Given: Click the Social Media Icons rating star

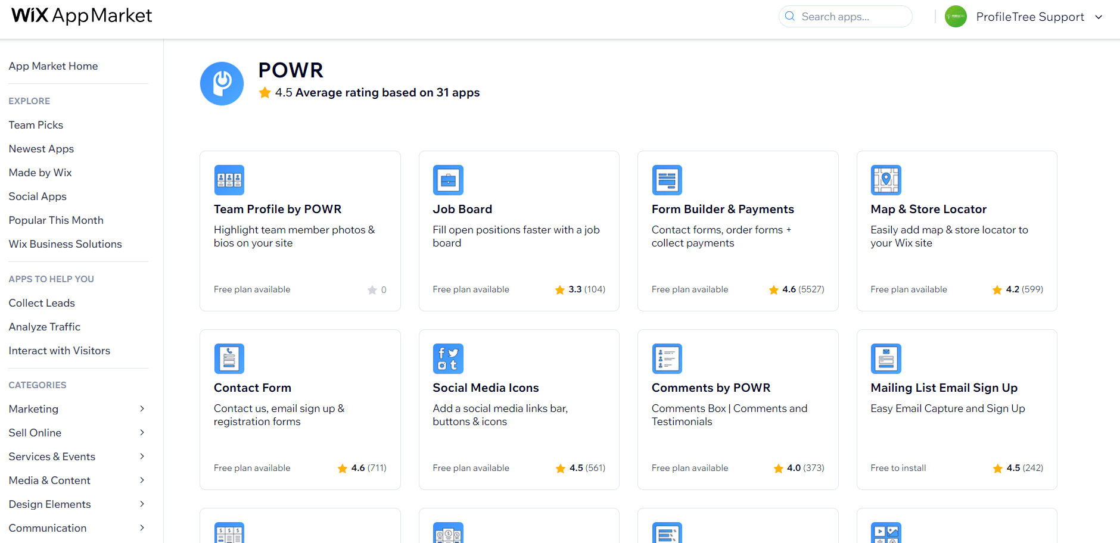Looking at the screenshot, I should pos(561,469).
